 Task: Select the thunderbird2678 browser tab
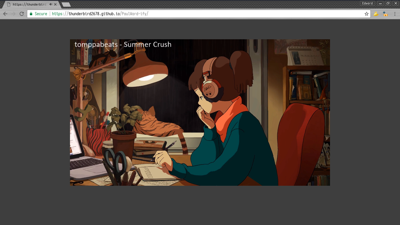[31, 4]
